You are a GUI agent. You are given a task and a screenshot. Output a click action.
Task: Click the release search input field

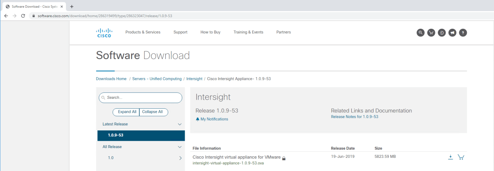pos(142,98)
